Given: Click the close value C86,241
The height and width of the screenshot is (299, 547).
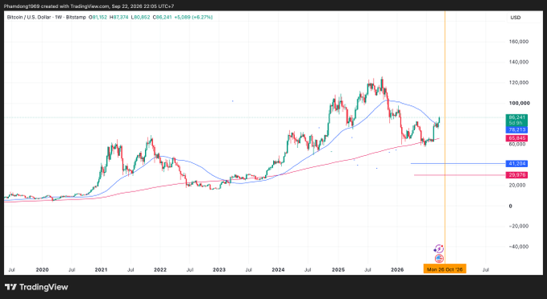Looking at the screenshot, I should pos(162,17).
